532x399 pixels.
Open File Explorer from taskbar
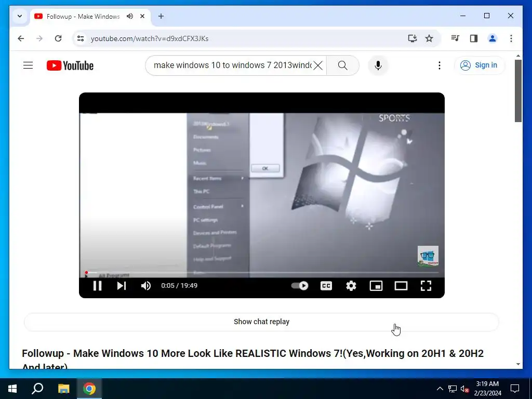[x=63, y=389]
